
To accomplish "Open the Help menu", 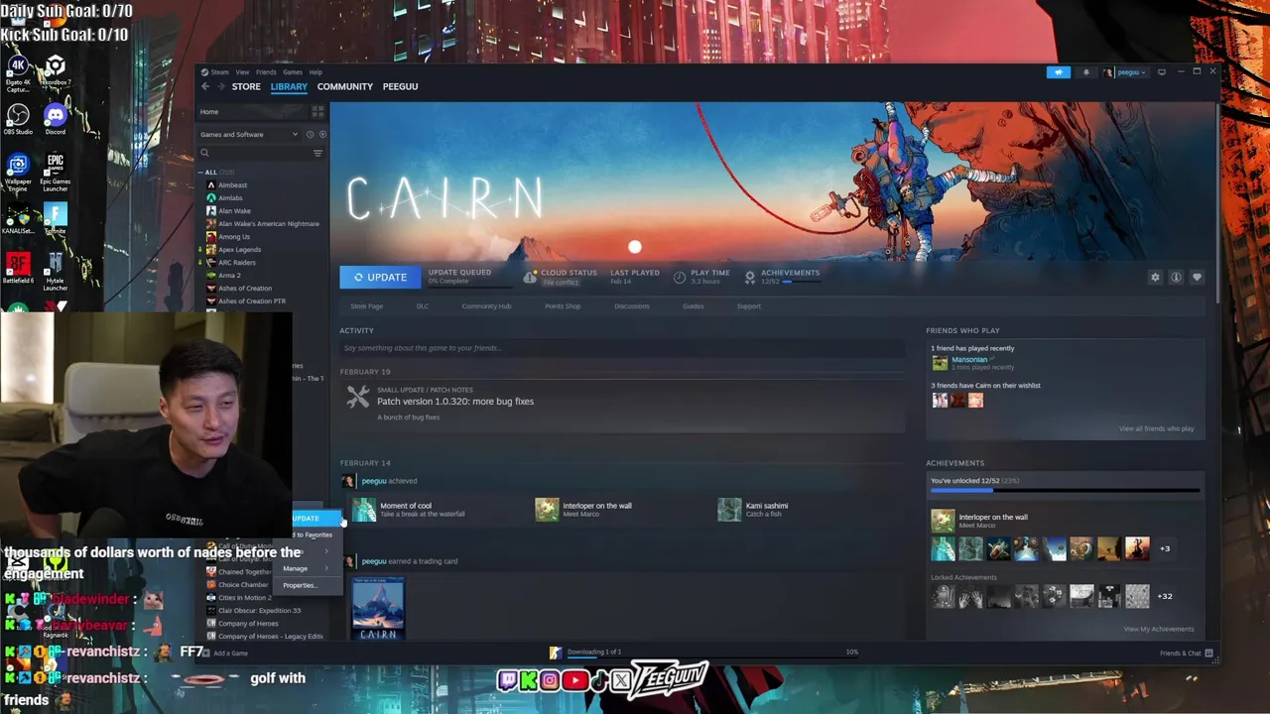I will point(316,72).
